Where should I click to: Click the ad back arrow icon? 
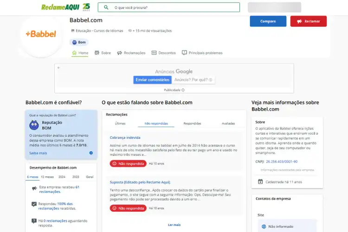[58, 68]
